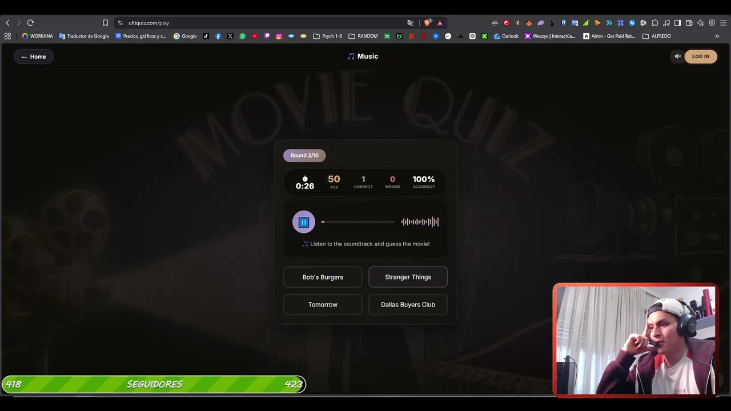Open the Google bookmark
This screenshot has height=411, width=731.
(x=185, y=36)
